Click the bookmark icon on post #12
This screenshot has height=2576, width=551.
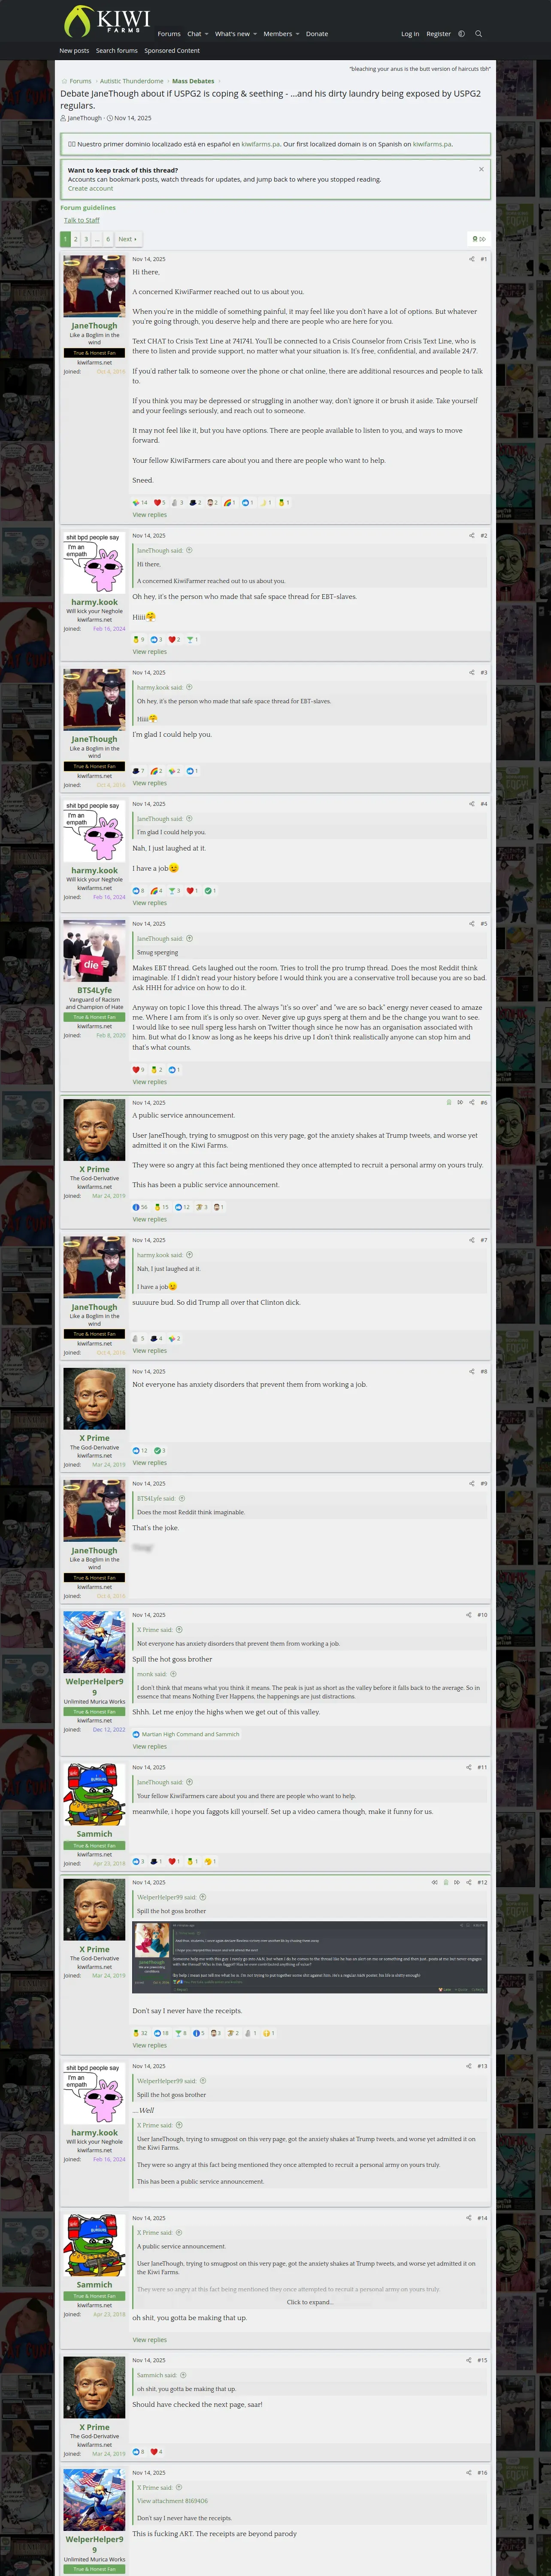[446, 1882]
